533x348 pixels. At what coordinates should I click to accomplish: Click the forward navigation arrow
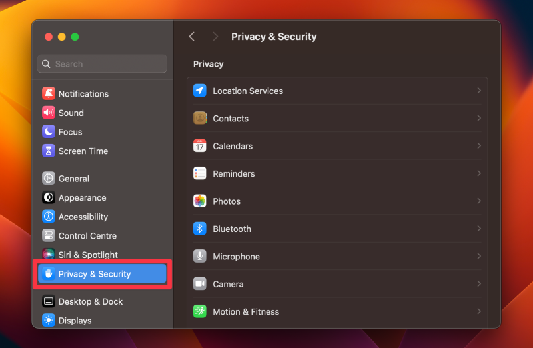215,37
